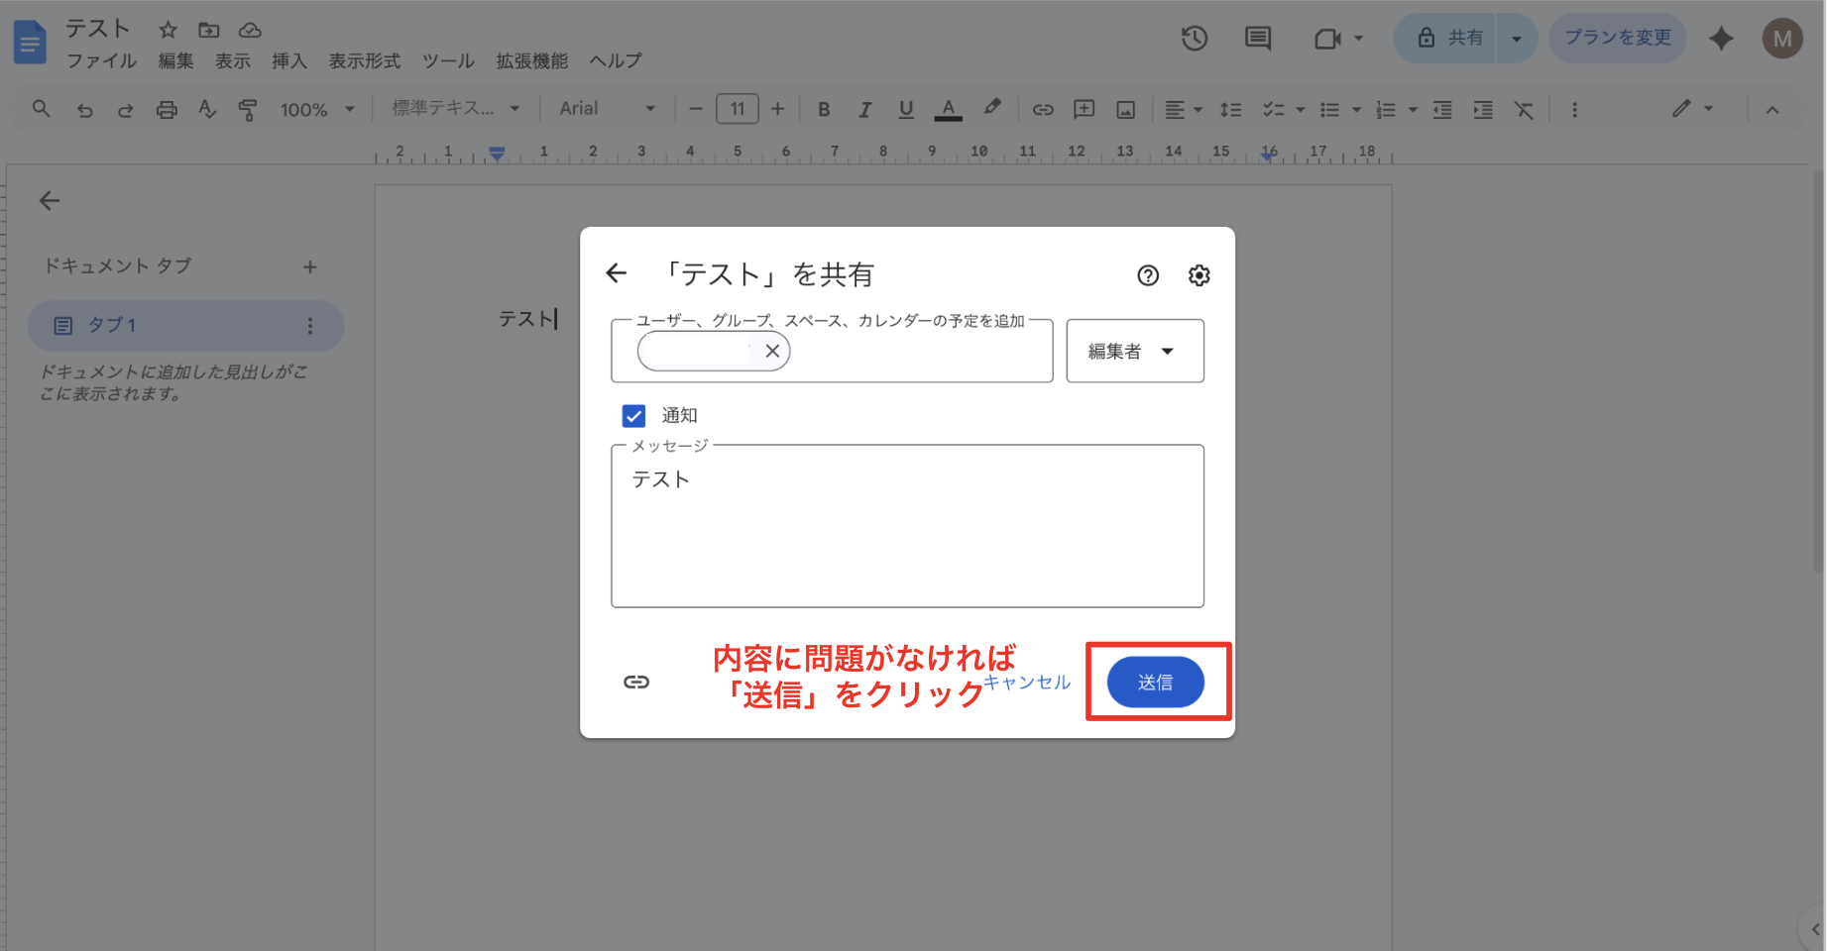This screenshot has width=1828, height=951.
Task: Open the editing mode pencil dropdown
Action: click(x=1692, y=109)
